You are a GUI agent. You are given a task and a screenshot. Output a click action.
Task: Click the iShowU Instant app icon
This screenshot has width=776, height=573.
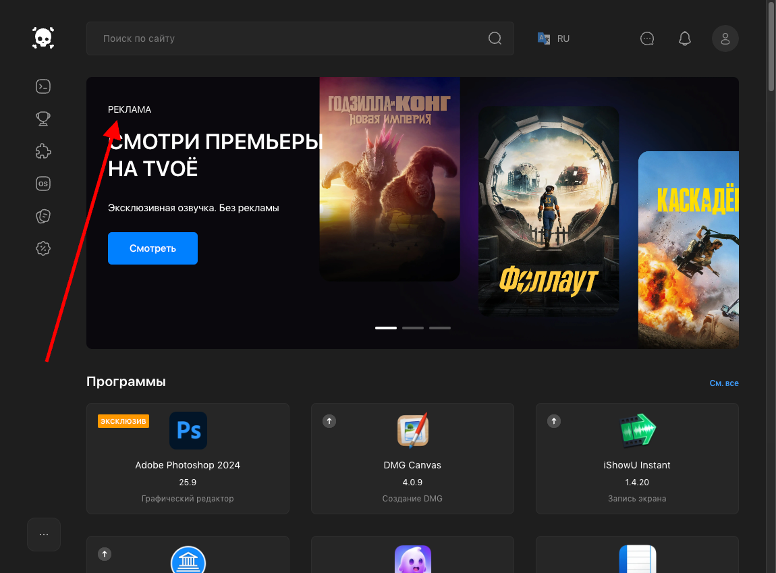(x=638, y=431)
